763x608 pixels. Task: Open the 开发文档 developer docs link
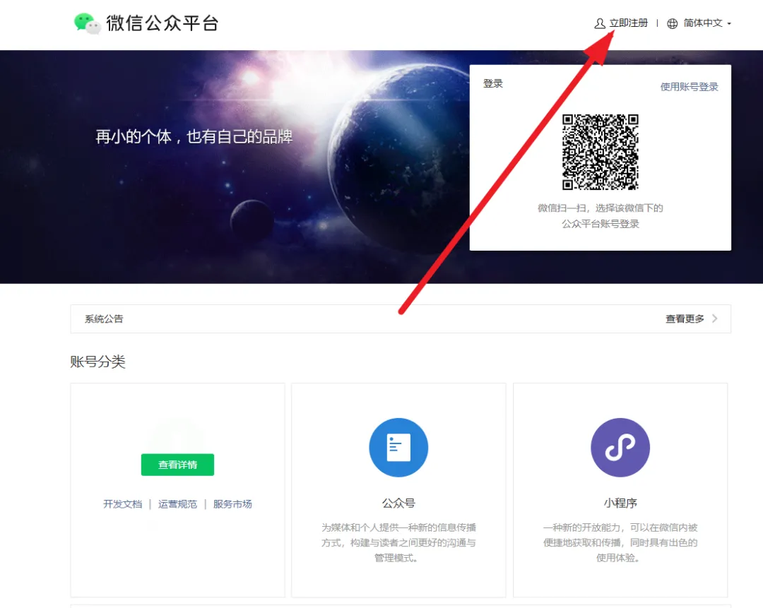pos(122,504)
